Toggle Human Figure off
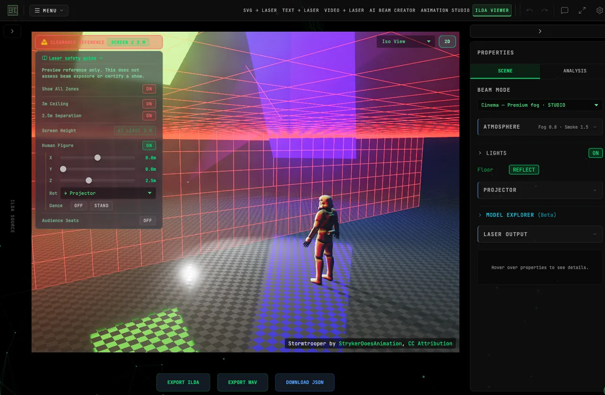Viewport: 605px width, 395px height. [x=149, y=145]
